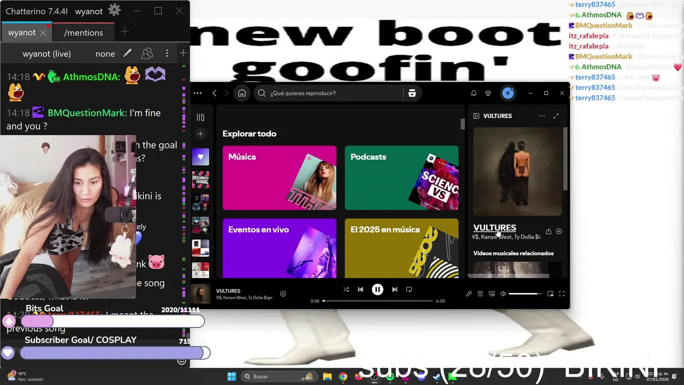Pause the current song
The width and height of the screenshot is (684, 385).
point(377,289)
